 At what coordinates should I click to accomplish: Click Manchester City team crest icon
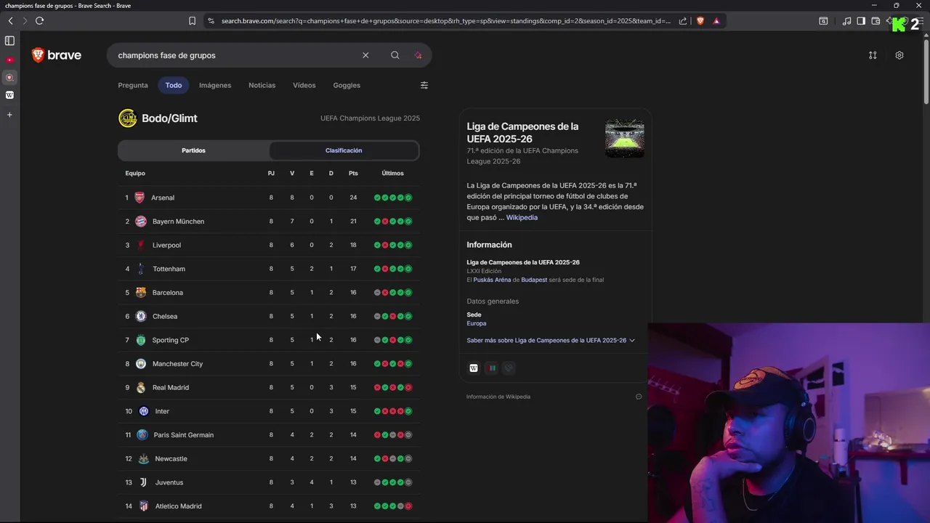[x=141, y=364]
